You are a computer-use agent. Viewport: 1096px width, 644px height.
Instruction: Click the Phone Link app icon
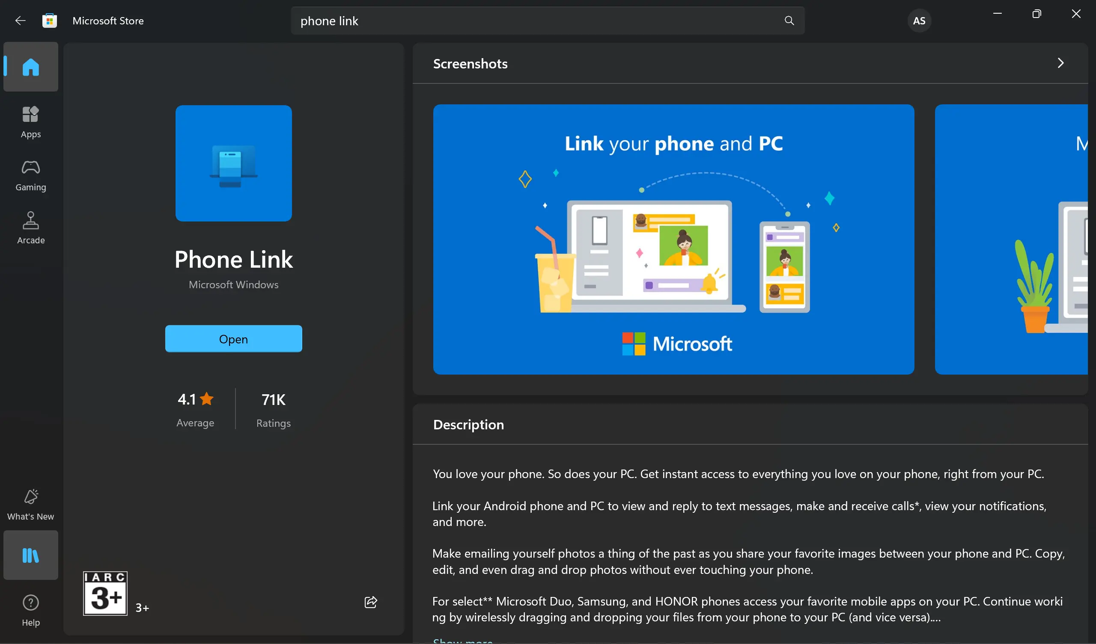[x=234, y=163]
